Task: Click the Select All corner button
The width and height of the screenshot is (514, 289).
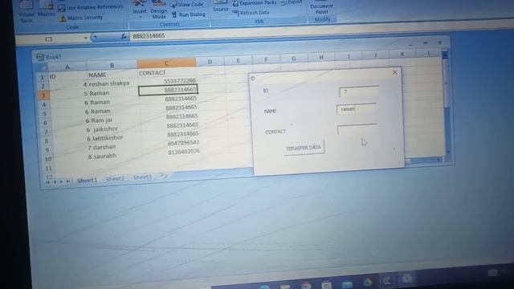Action: click(41, 67)
